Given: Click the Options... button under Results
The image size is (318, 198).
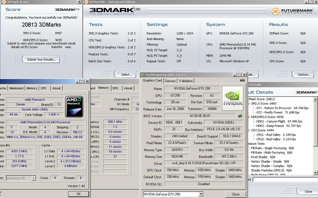Looking at the screenshot, I should click(x=304, y=75).
